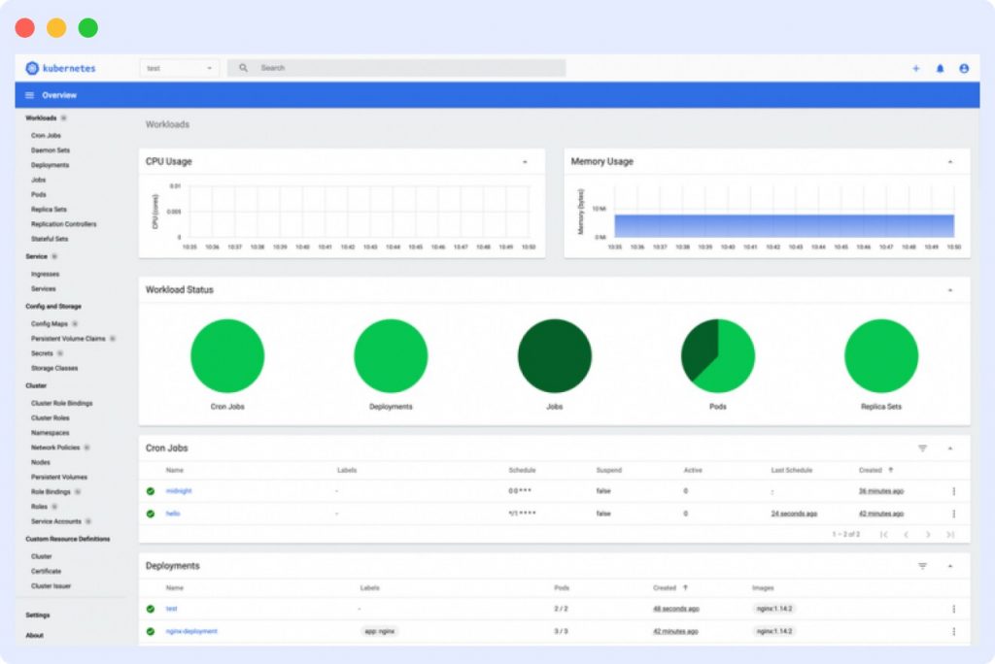Open the options menu for the midnight cron job
The height and width of the screenshot is (664, 995).
(953, 491)
